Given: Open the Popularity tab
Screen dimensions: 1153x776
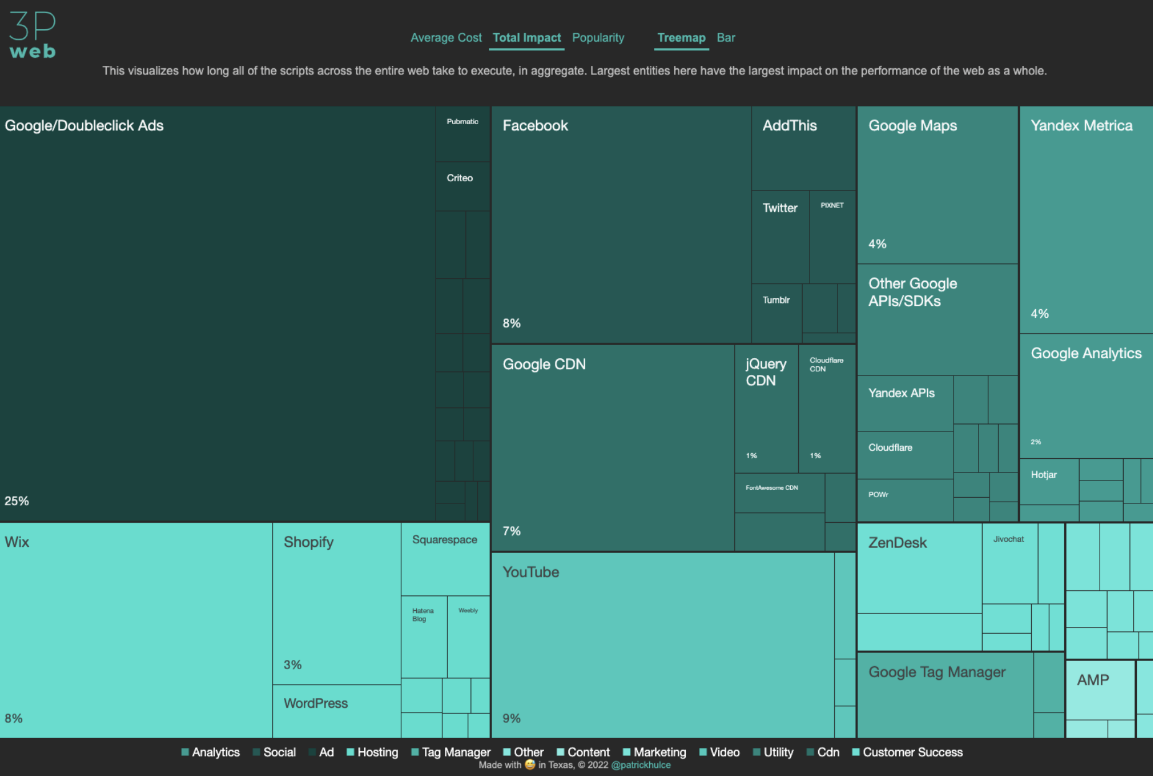Looking at the screenshot, I should (598, 38).
